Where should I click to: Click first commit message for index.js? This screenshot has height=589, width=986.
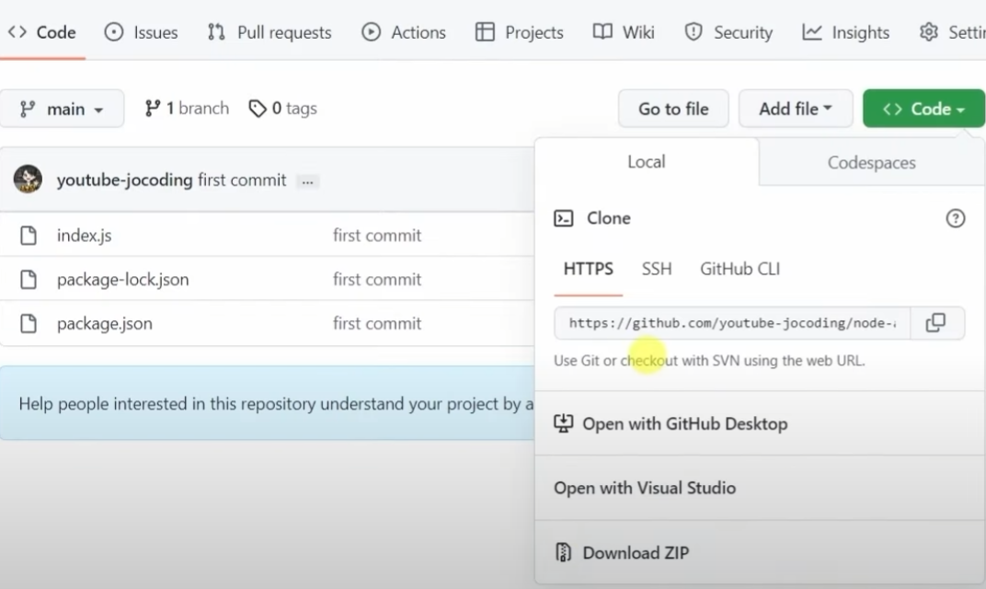pyautogui.click(x=377, y=236)
